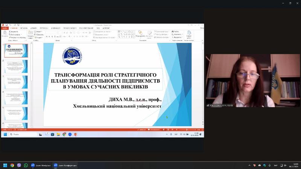Image resolution: width=301 pixels, height=169 pixels.
Task: Switch to the ВСТАВКА ribbon tab
Action: (24, 28)
